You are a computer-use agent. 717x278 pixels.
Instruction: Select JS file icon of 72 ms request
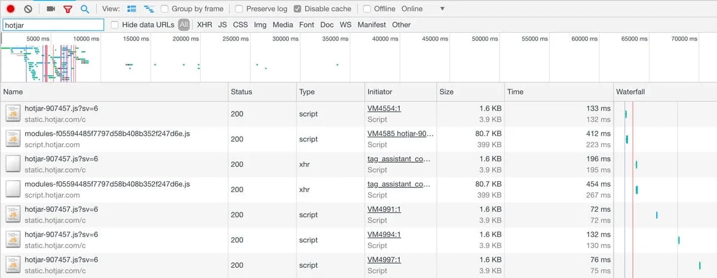(13, 214)
